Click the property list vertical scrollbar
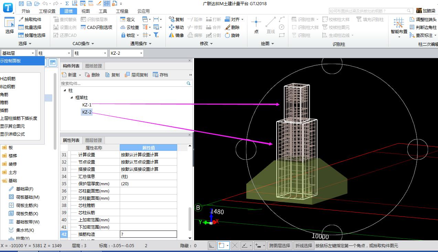Viewport: 438px width, 252px height. tap(190, 219)
